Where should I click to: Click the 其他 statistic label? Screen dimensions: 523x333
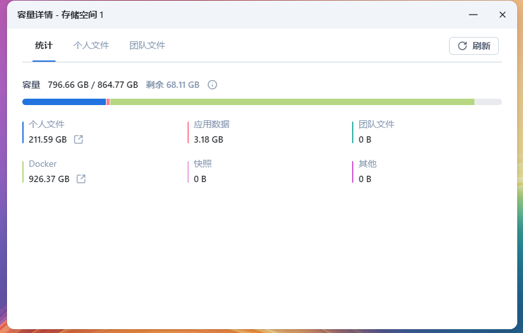pos(367,164)
